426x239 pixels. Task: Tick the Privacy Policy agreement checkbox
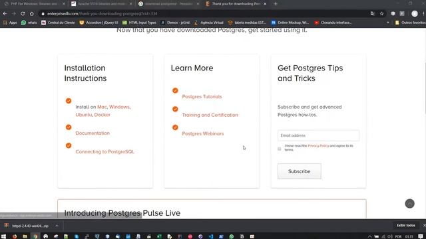click(x=280, y=149)
